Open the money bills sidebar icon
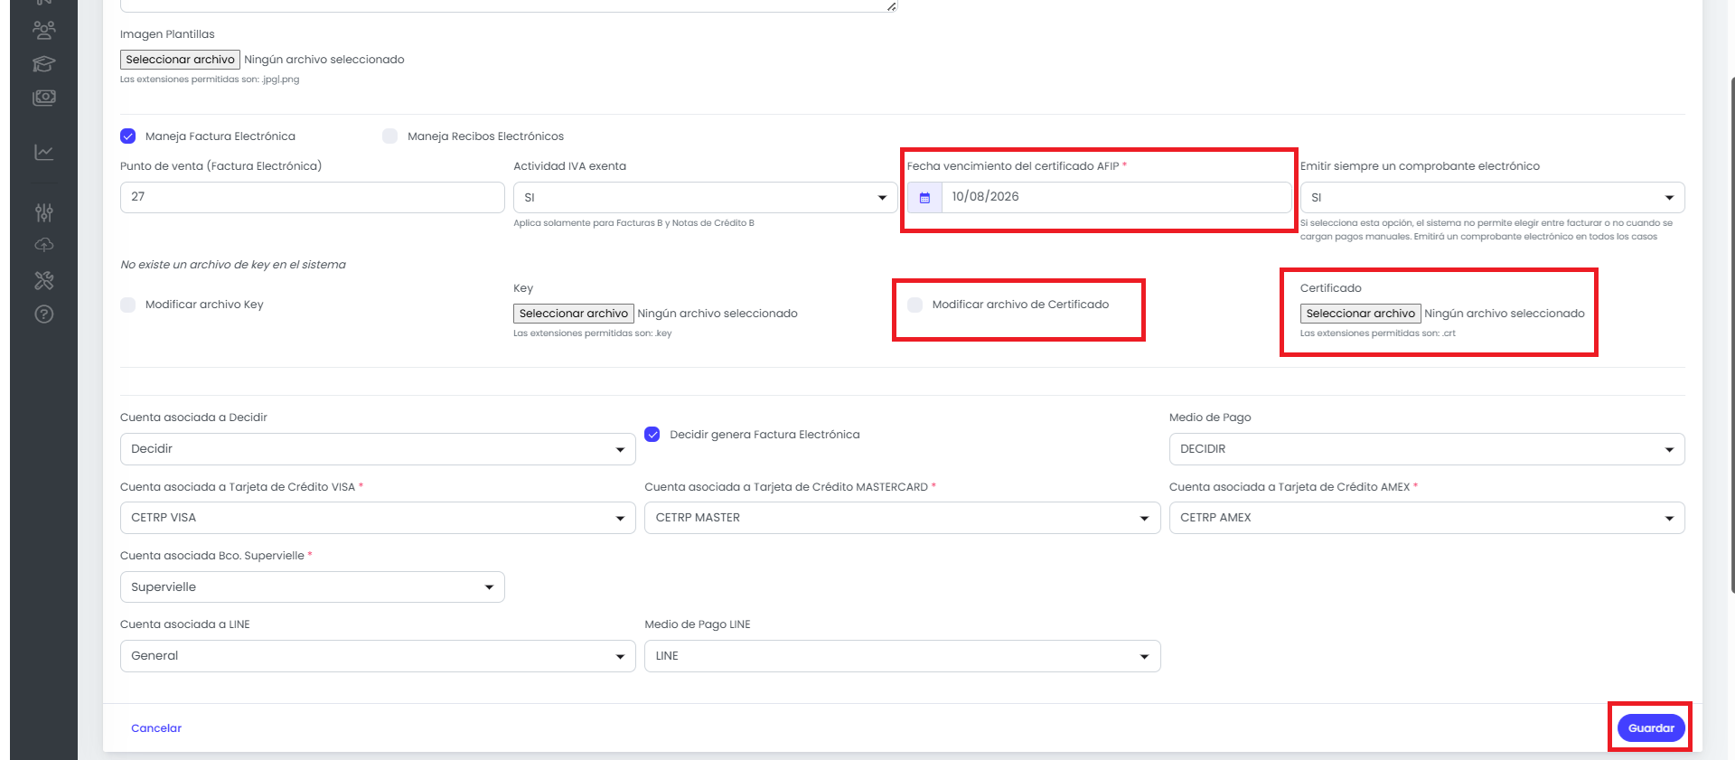The image size is (1735, 760). point(43,98)
